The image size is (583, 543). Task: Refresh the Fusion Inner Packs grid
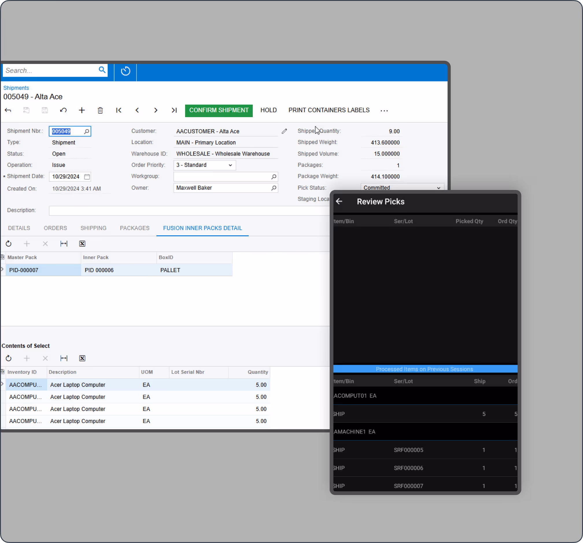tap(8, 243)
